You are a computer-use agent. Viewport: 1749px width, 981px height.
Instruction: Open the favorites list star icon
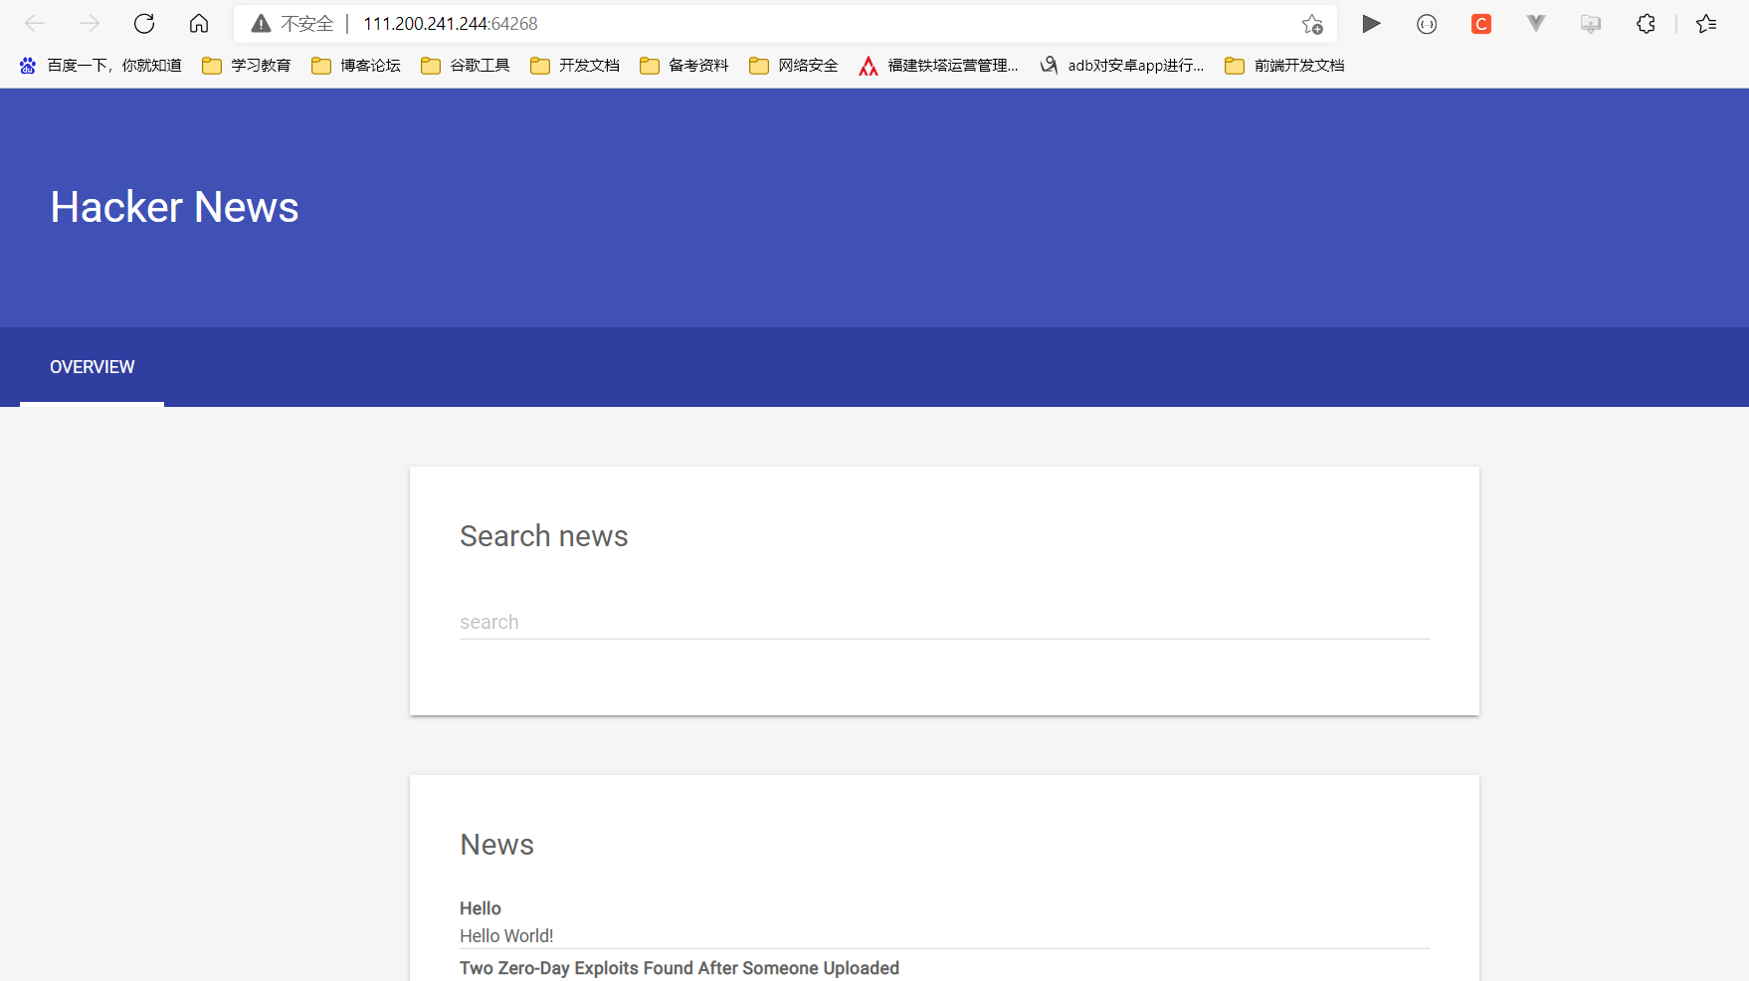point(1707,24)
